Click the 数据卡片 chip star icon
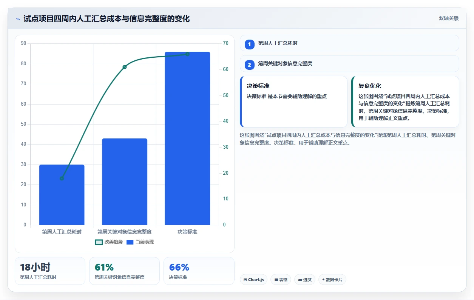Viewport: 474px width, 300px height. [323, 280]
